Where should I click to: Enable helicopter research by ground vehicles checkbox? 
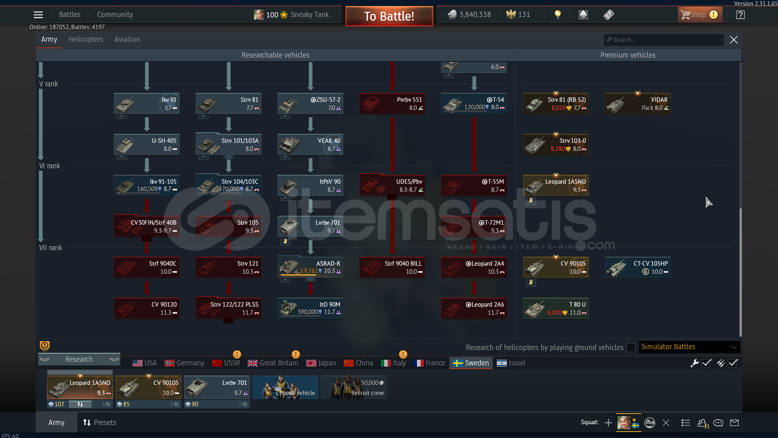coord(631,348)
